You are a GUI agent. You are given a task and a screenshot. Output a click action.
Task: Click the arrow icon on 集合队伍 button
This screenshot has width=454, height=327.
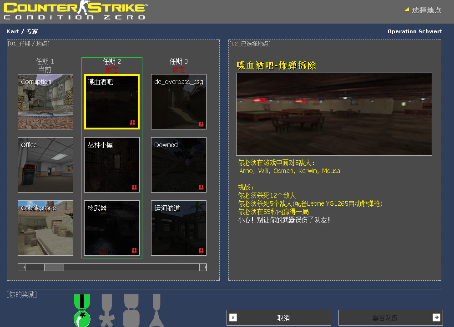click(x=436, y=317)
